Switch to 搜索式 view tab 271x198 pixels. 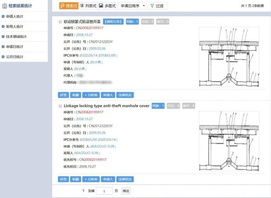(x=69, y=6)
